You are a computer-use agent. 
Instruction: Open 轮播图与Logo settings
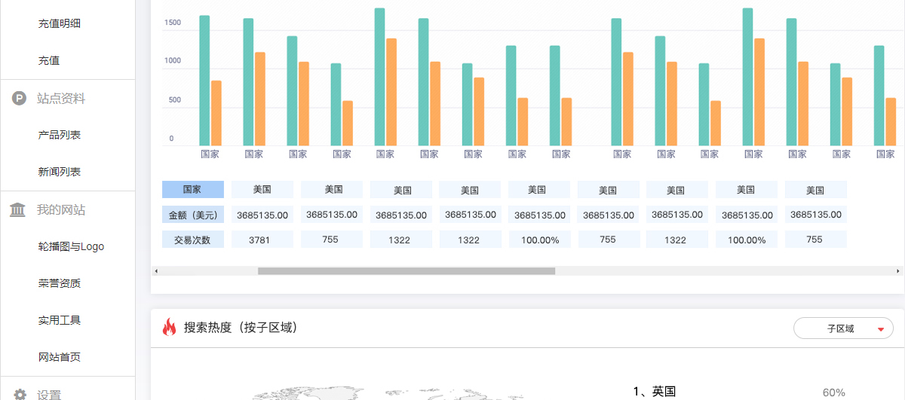[x=71, y=246]
